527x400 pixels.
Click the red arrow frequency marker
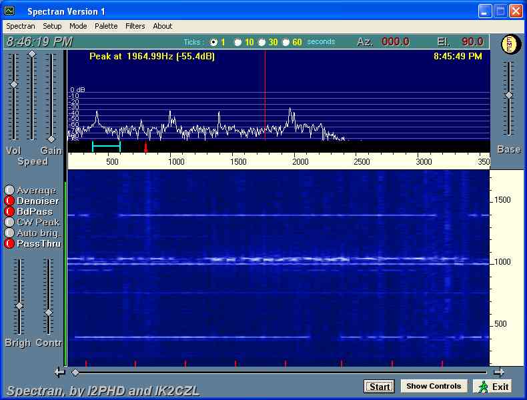click(x=145, y=147)
